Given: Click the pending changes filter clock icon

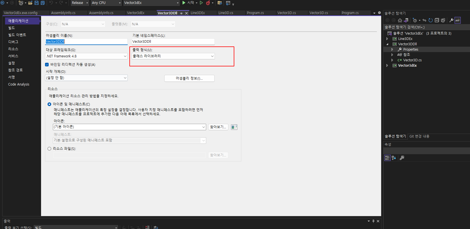Looking at the screenshot, I should tap(415, 20).
